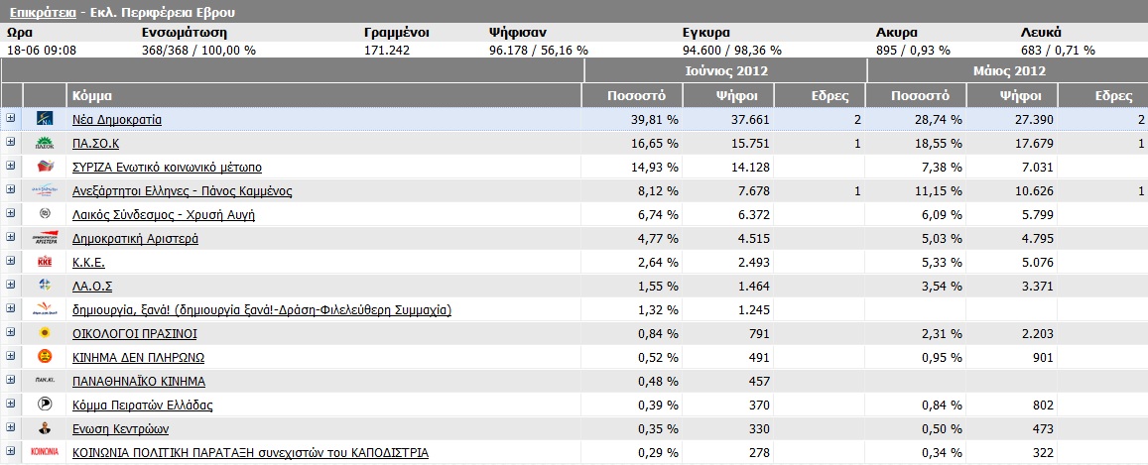Click the Ιούνιος 2012 column group header
1148x465 pixels.
click(x=725, y=71)
